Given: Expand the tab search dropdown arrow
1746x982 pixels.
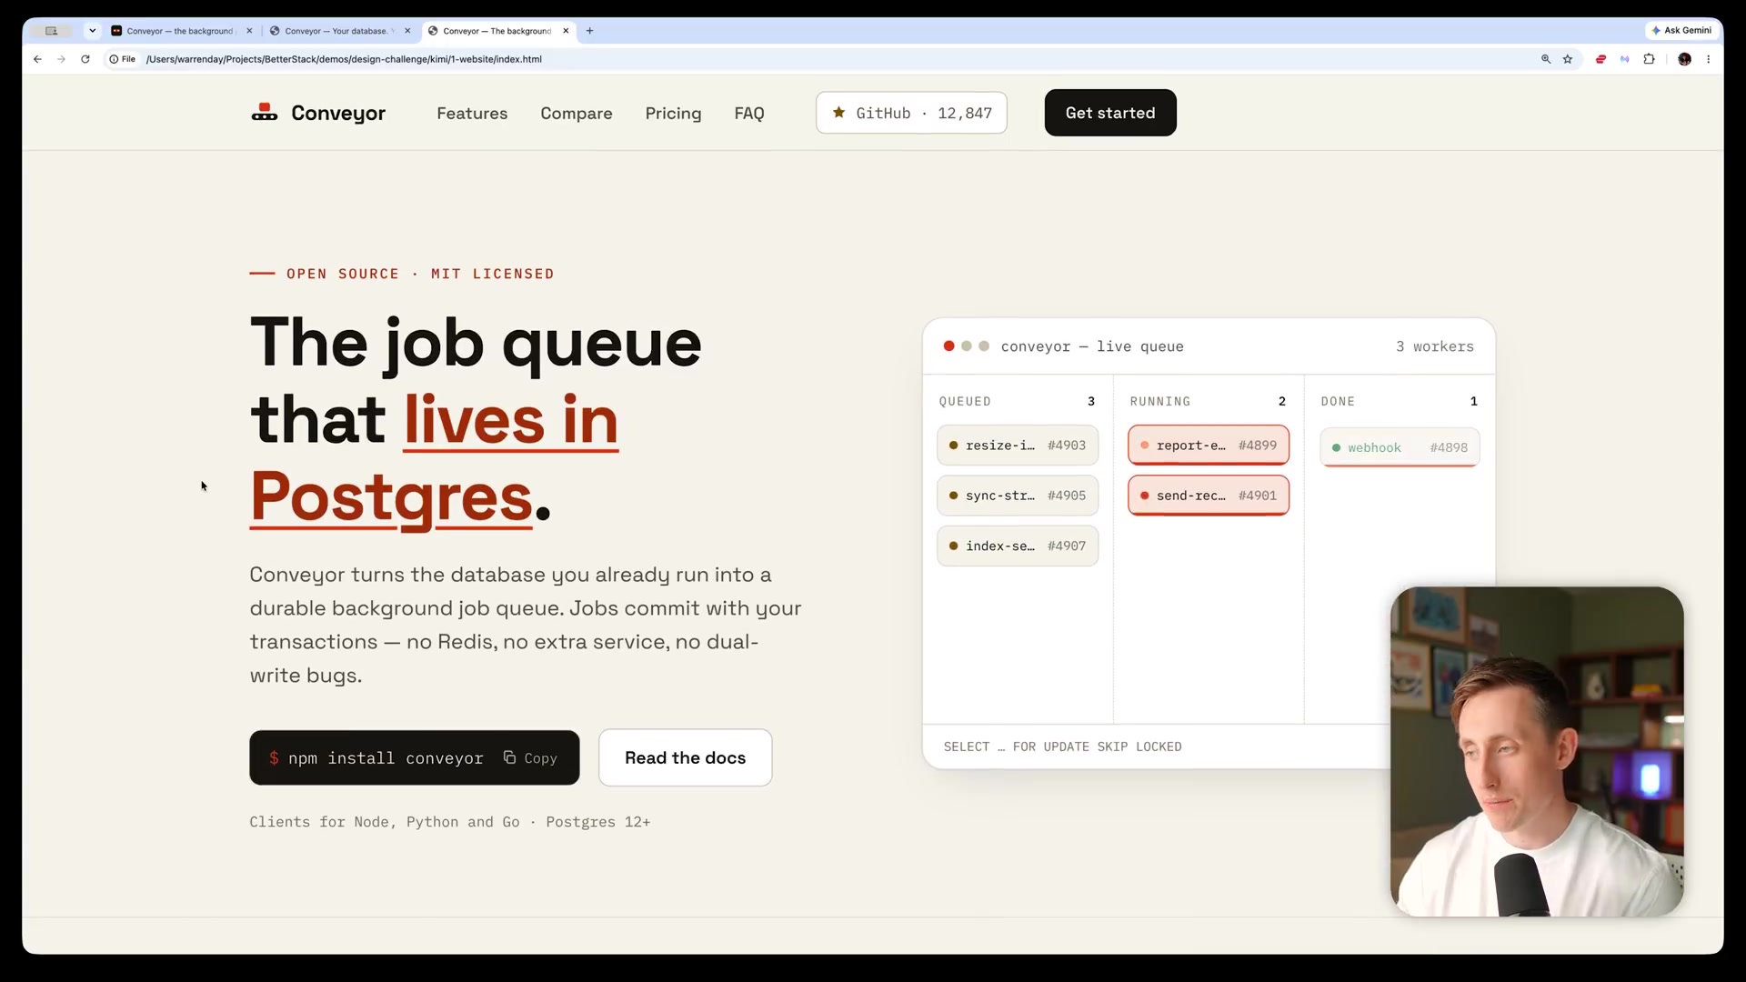Looking at the screenshot, I should point(93,31).
